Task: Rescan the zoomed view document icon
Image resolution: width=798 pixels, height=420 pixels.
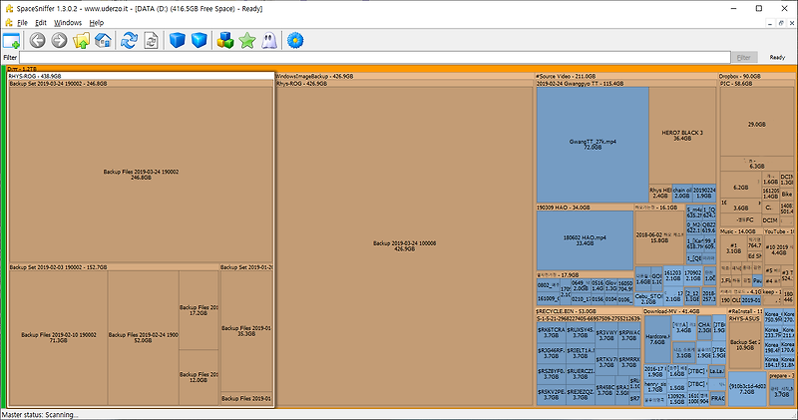Action: click(x=152, y=40)
